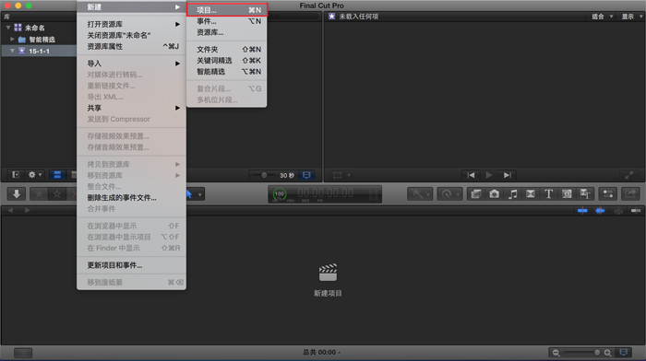Viewport: 646px width, 361px height.
Task: Adjust the timeline zoom slider
Action: 582,353
